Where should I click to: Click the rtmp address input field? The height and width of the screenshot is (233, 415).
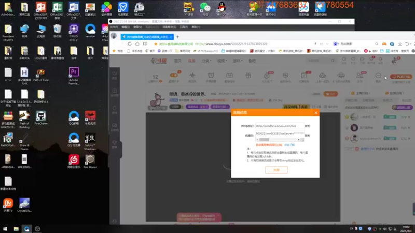point(280,126)
